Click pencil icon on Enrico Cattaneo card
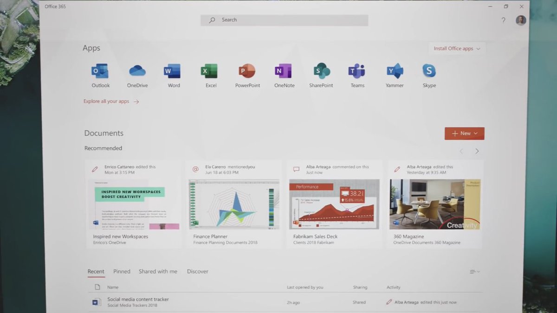 95,170
